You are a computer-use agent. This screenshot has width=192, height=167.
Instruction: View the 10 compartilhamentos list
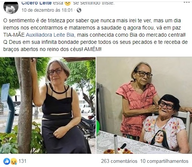164,161
